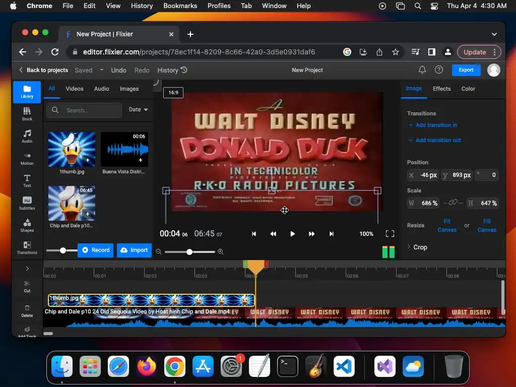
Task: Toggle fullscreen preview
Action: pos(390,234)
